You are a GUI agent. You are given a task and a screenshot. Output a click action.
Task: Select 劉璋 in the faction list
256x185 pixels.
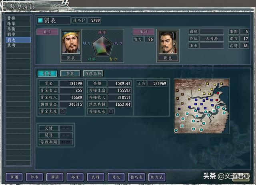[18, 34]
